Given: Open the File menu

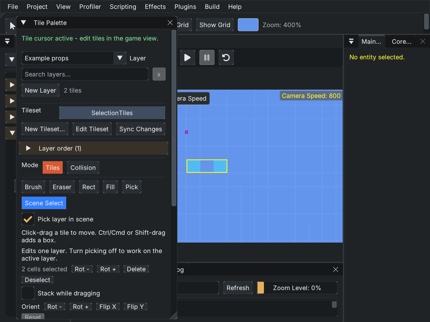Looking at the screenshot, I should click(x=13, y=7).
